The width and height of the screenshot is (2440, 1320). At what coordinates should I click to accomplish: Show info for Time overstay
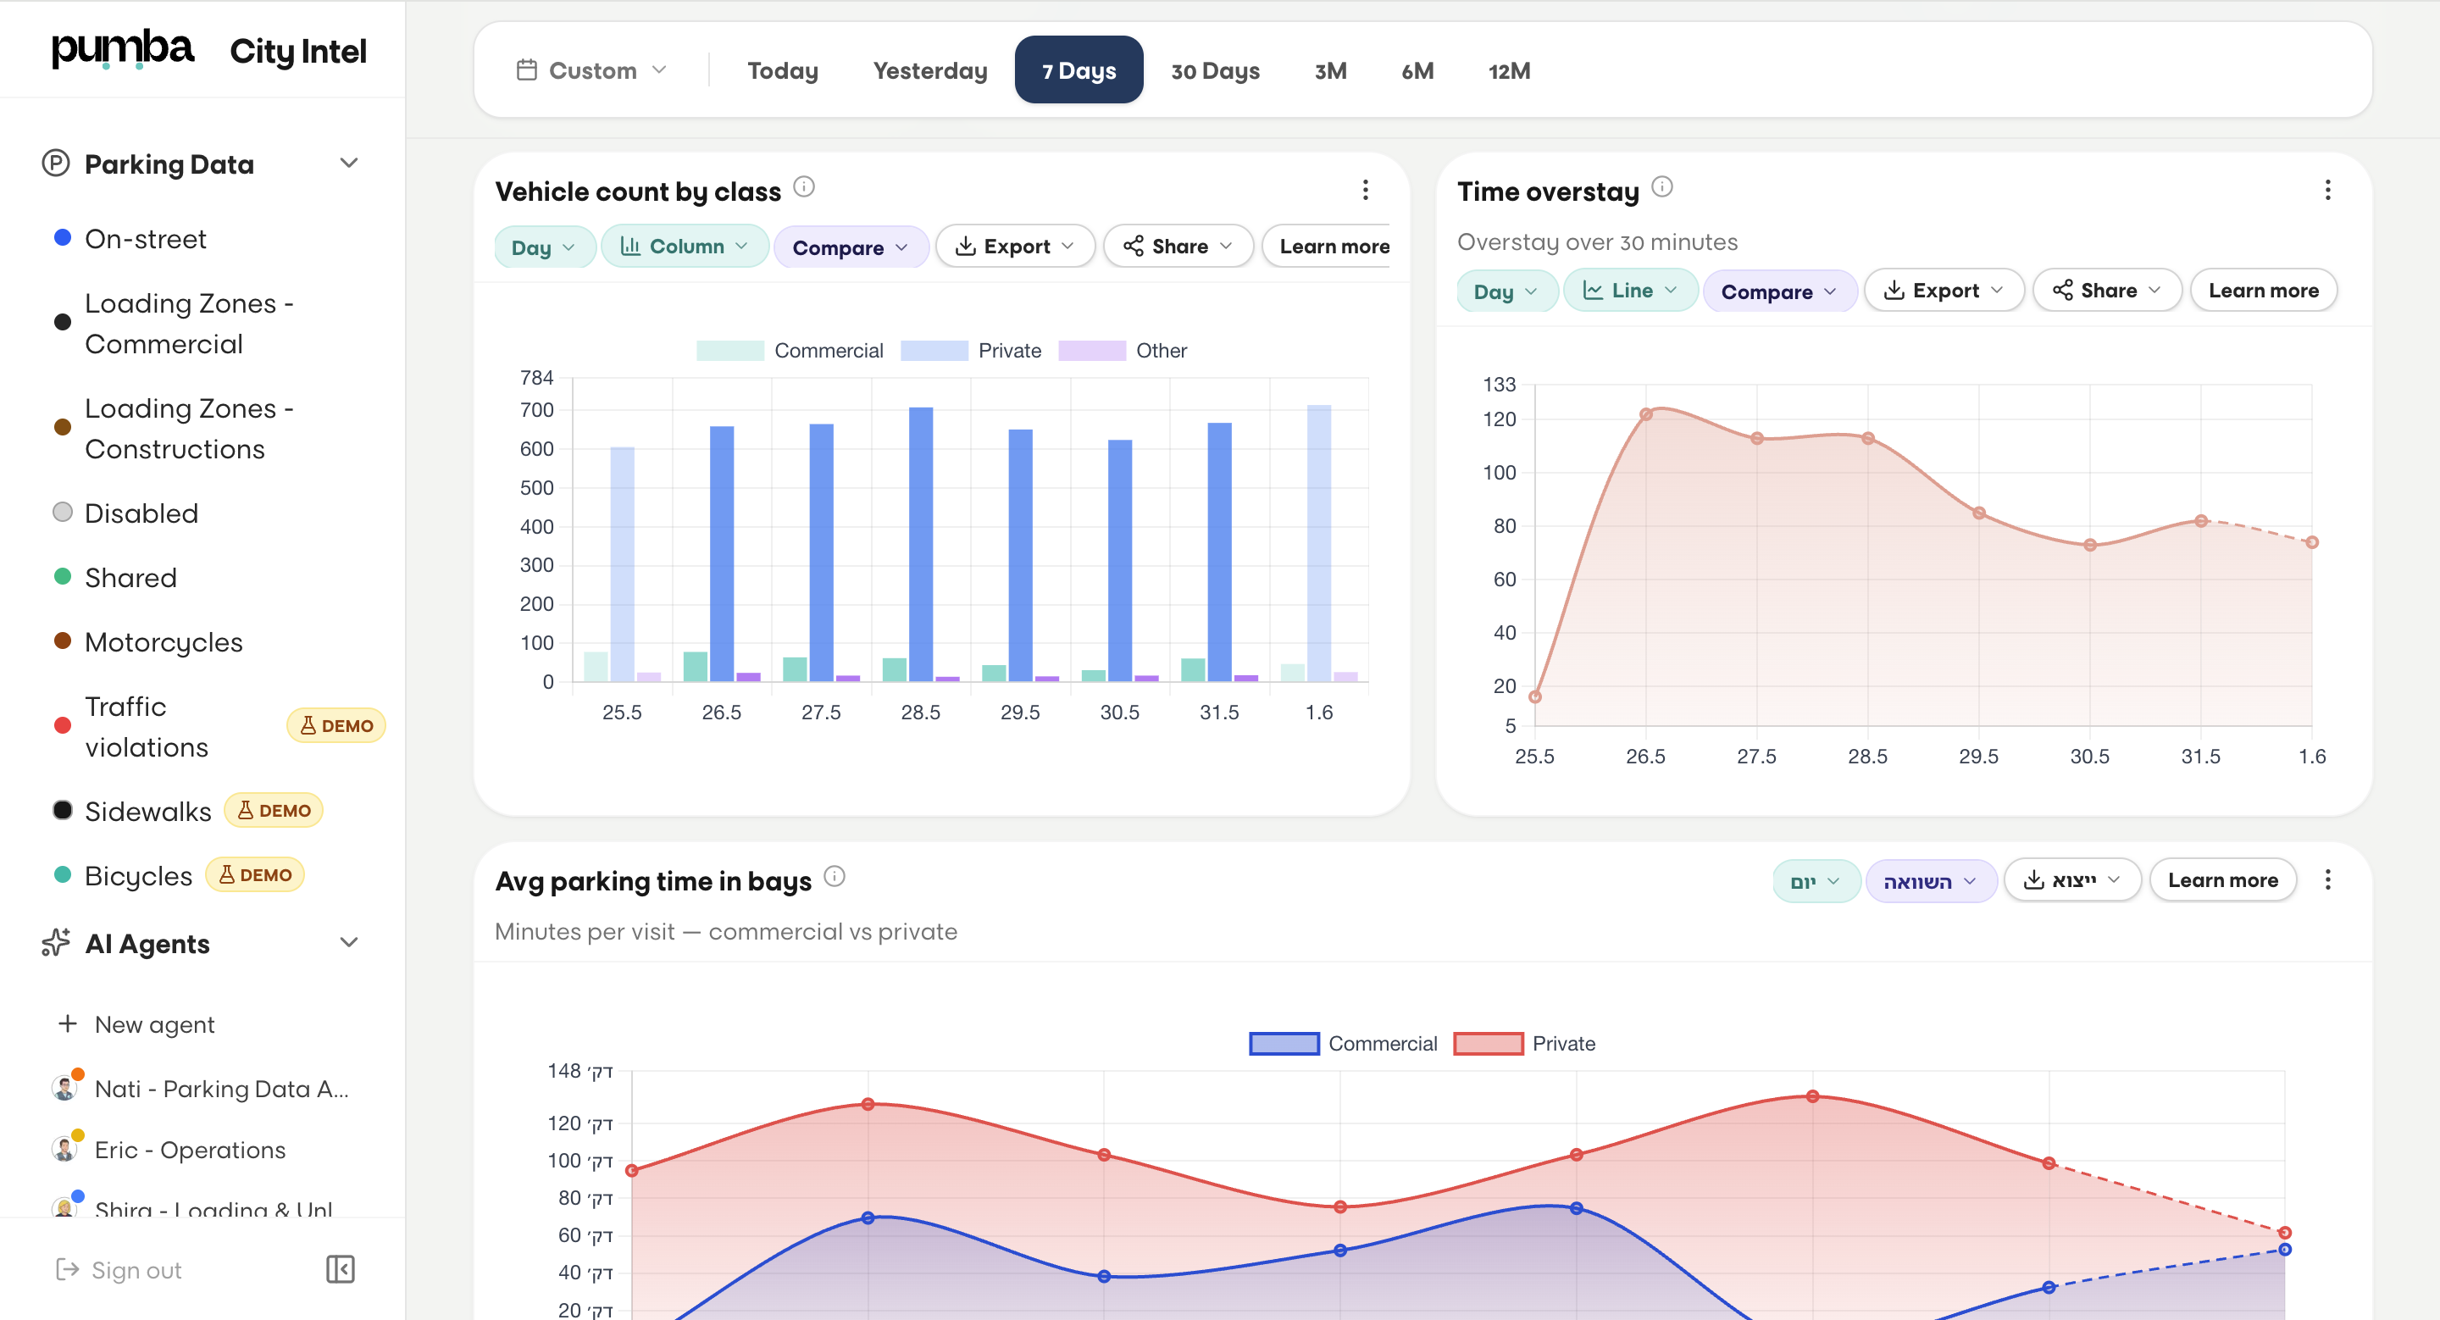pyautogui.click(x=1662, y=186)
